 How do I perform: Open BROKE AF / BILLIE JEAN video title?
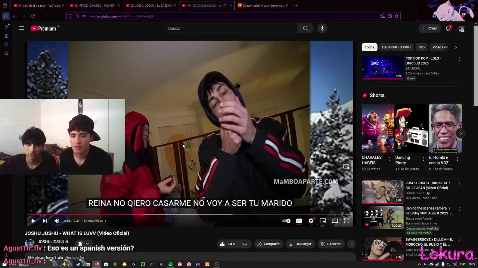coord(428,185)
